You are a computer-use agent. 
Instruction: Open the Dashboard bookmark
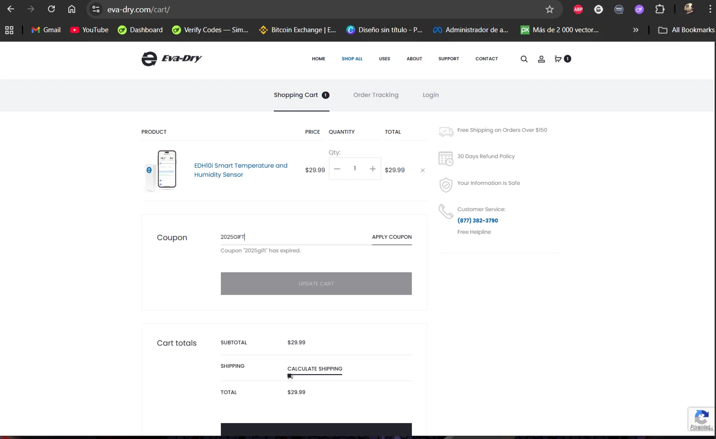click(x=140, y=30)
